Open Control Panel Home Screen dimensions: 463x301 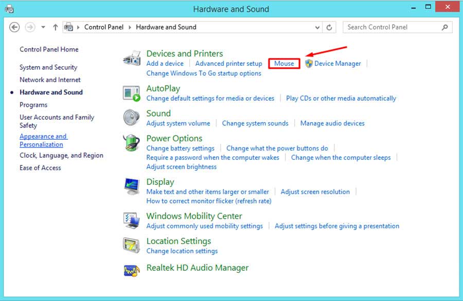[x=49, y=49]
